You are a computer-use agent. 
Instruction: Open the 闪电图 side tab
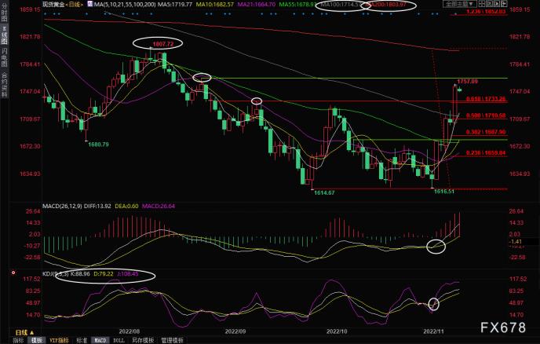click(4, 57)
